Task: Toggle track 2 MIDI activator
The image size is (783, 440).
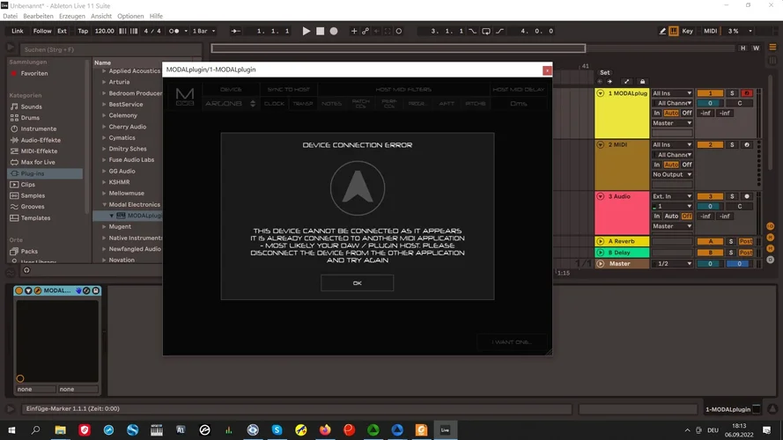Action: [x=710, y=144]
